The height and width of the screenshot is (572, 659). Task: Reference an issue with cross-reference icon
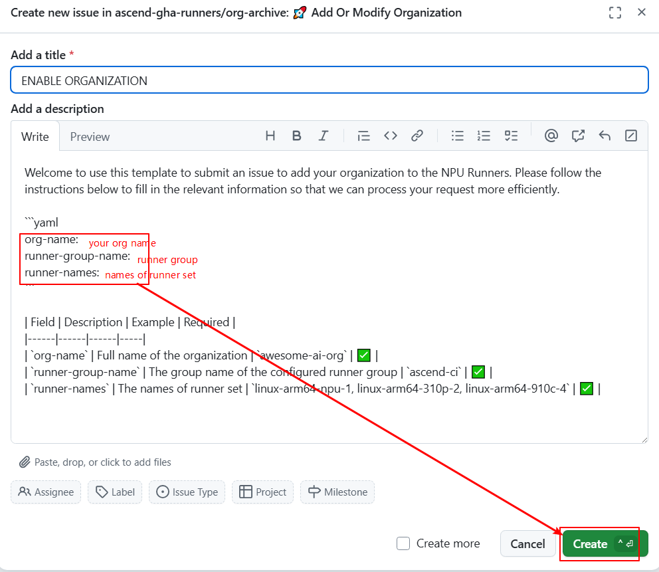click(578, 136)
